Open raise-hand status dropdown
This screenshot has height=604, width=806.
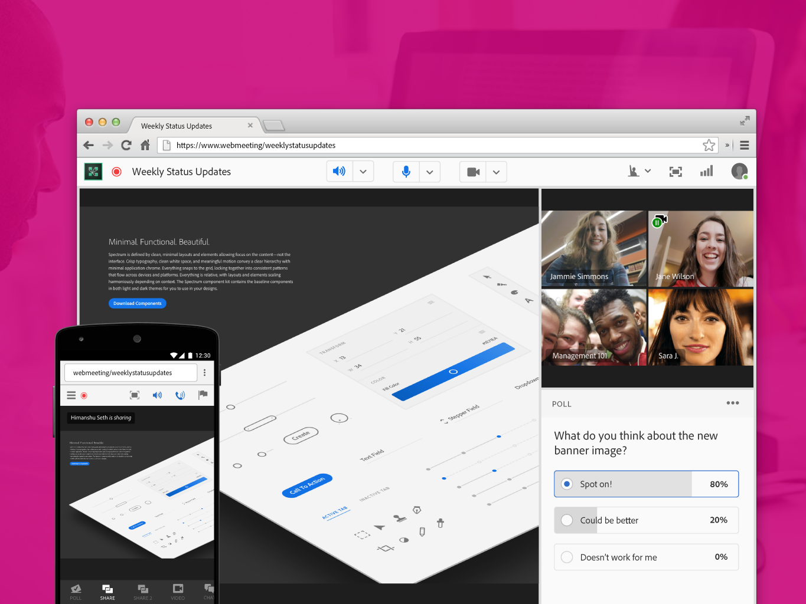(x=639, y=171)
